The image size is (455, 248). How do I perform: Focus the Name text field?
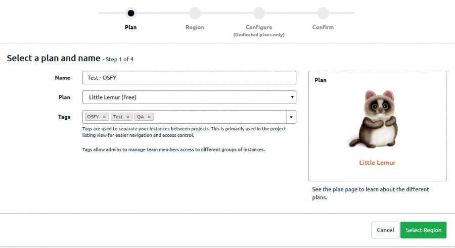189,77
